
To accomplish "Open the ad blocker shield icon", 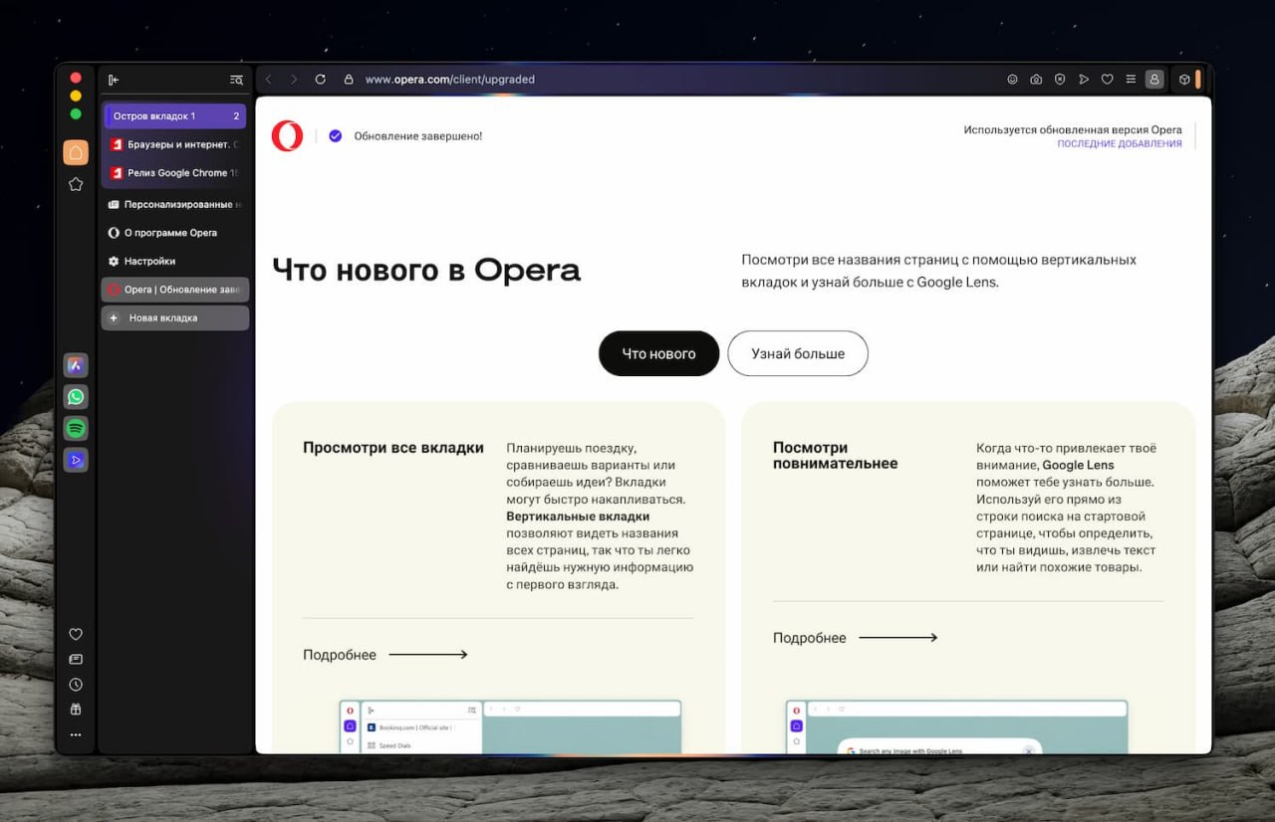I will pyautogui.click(x=1060, y=80).
